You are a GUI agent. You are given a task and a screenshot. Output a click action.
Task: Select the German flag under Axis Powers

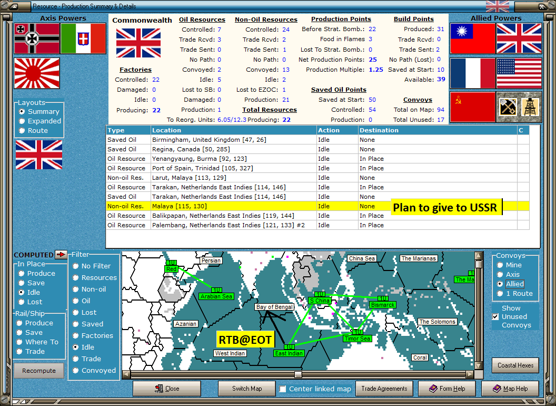tap(37, 38)
